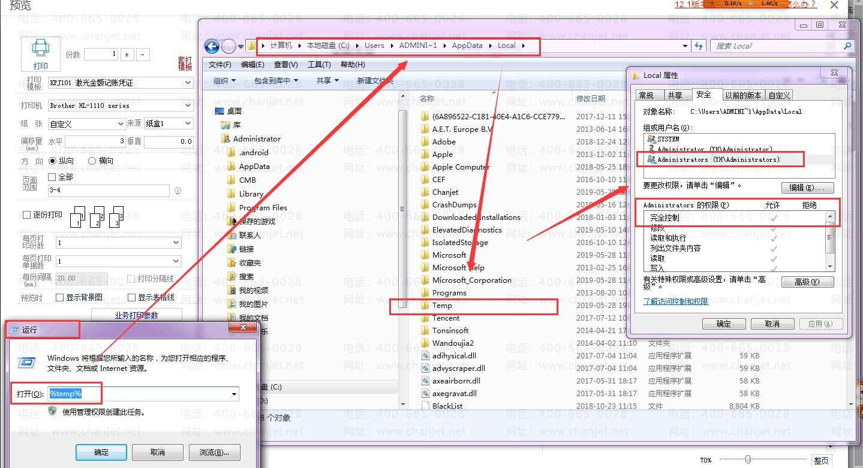Click the 联系人 contacts folder icon
Viewport: 863px width, 468px height.
pyautogui.click(x=231, y=235)
